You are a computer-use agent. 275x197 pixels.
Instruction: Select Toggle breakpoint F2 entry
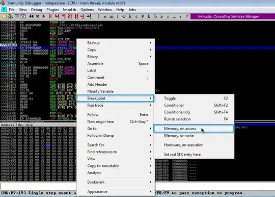(x=194, y=98)
